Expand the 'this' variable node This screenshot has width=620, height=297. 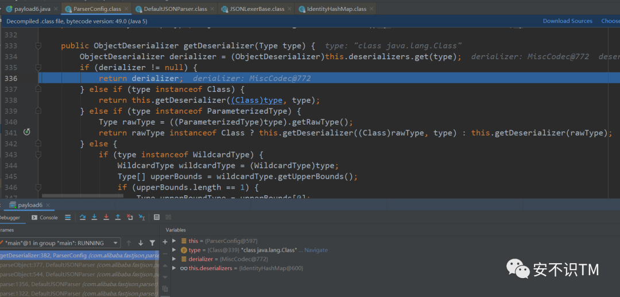[x=175, y=241]
